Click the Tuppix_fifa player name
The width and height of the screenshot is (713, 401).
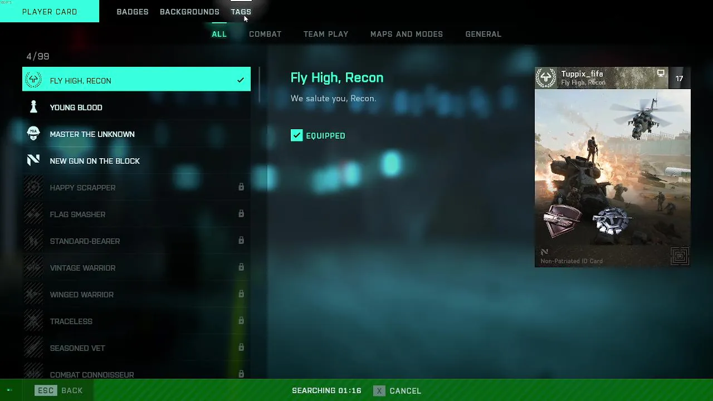tap(582, 74)
